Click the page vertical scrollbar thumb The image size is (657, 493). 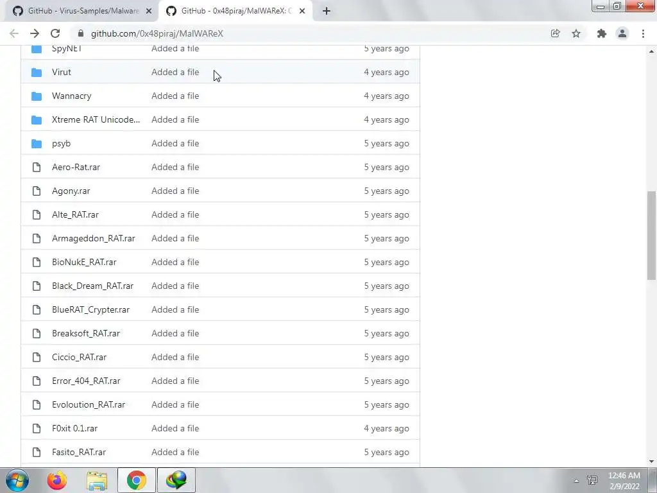click(x=651, y=235)
